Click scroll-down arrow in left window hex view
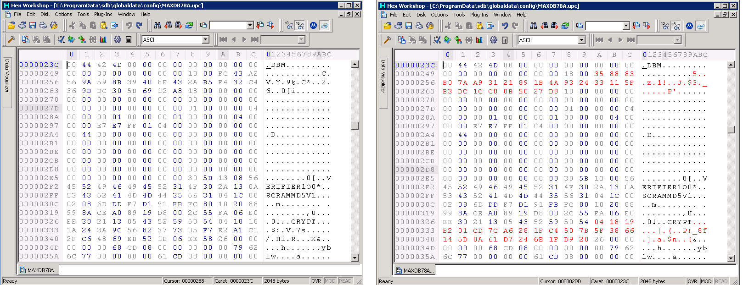Screen dimensions: 743x285 [x=355, y=258]
